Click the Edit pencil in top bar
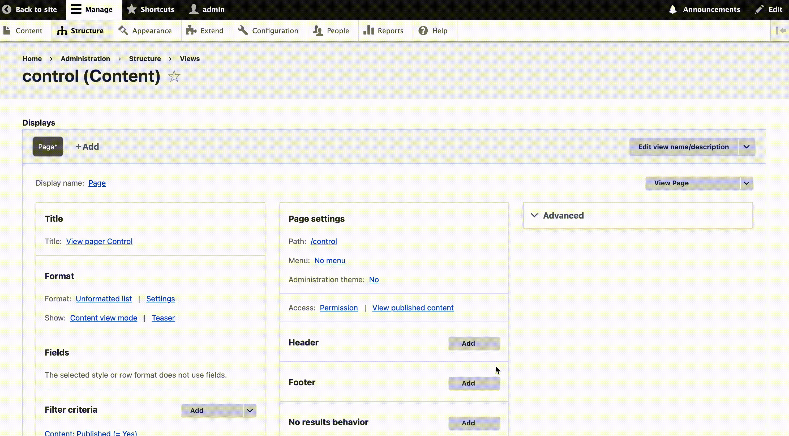Viewport: 789px width, 436px height. 769,10
